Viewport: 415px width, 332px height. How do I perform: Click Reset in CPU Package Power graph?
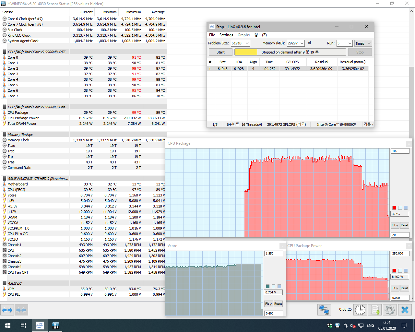[404, 288]
